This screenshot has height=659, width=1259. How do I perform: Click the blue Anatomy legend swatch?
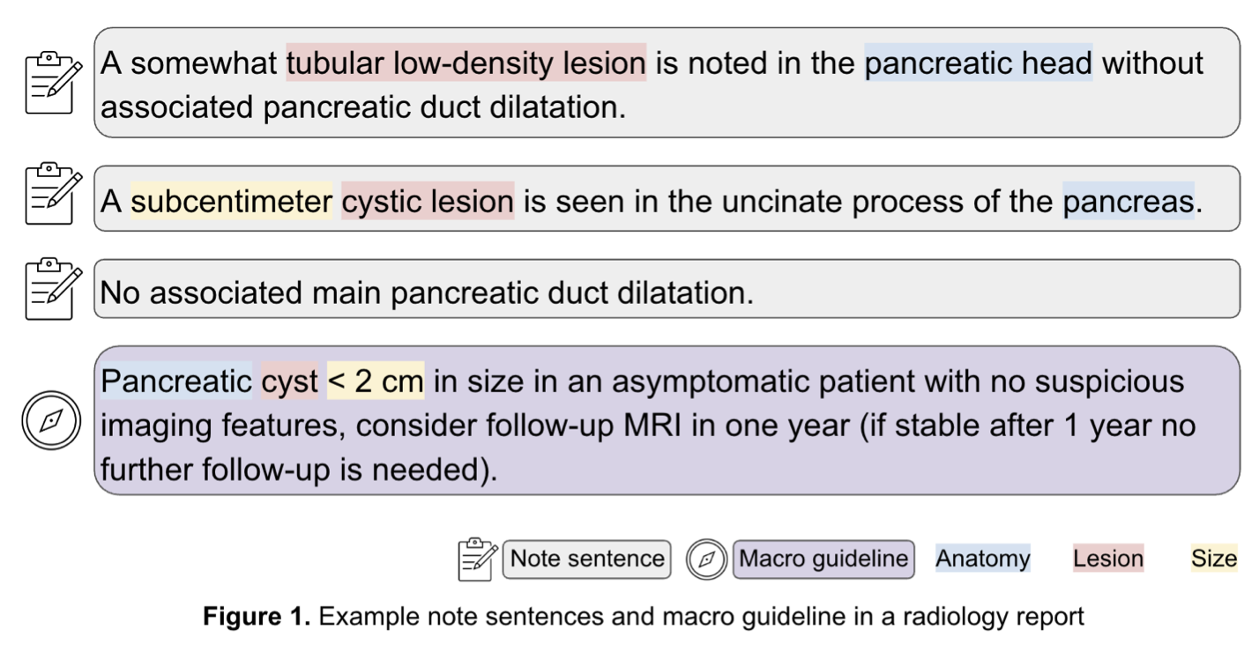coord(982,559)
